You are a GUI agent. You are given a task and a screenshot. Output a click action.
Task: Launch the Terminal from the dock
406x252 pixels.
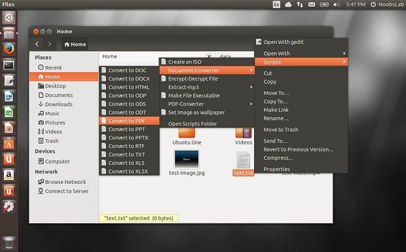point(9,65)
